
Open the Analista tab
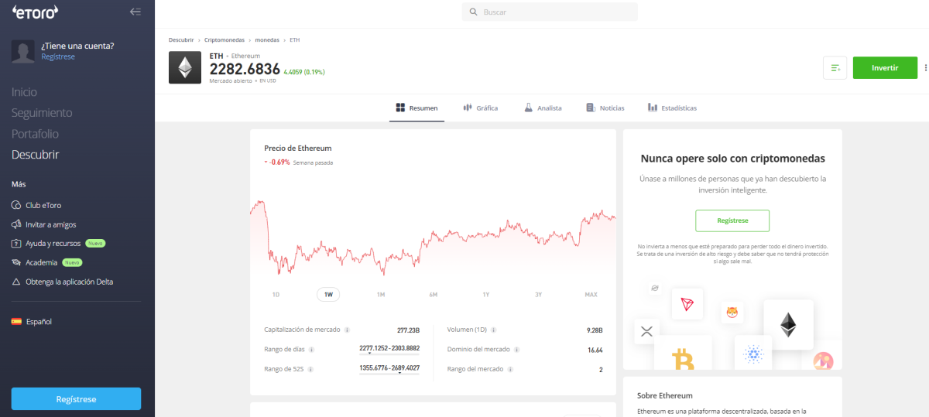(x=543, y=108)
